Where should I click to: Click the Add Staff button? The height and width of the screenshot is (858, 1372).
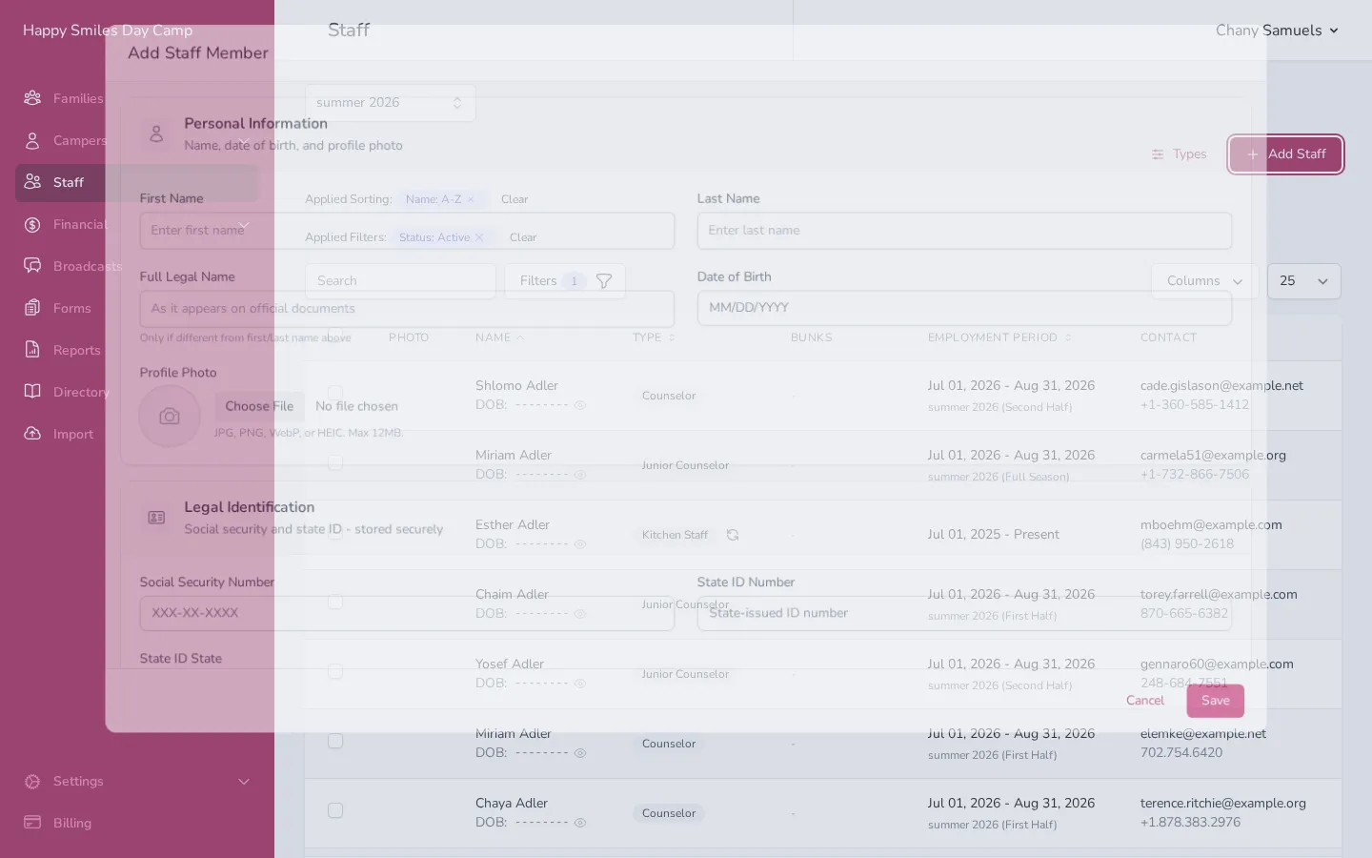point(1286,154)
